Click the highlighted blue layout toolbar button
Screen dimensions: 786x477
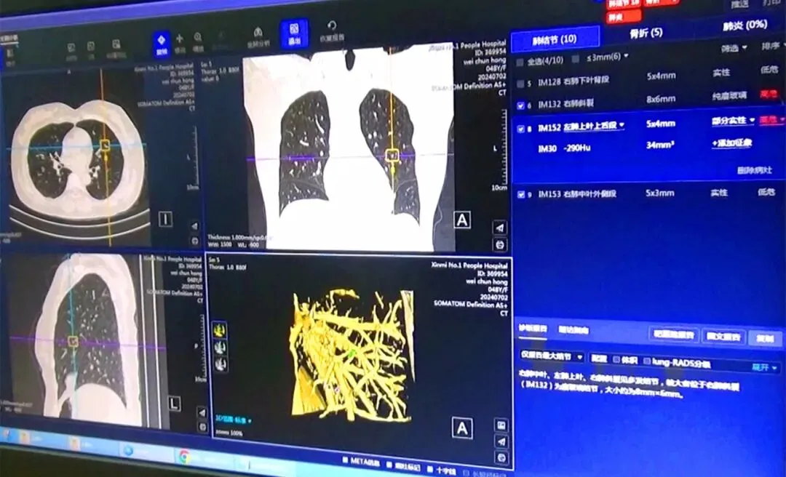click(x=294, y=33)
